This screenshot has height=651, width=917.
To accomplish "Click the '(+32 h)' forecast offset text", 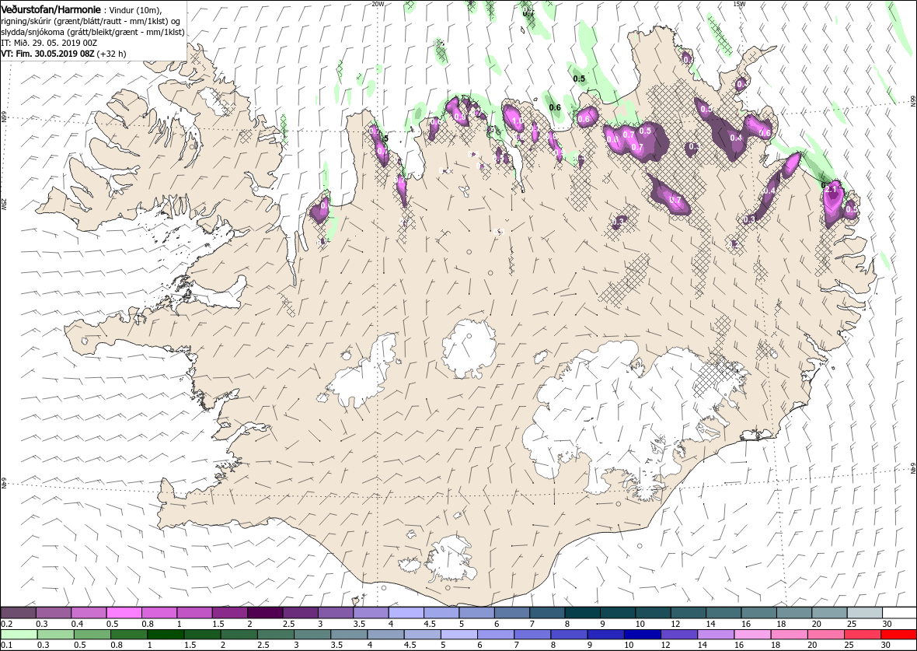I will coord(111,53).
